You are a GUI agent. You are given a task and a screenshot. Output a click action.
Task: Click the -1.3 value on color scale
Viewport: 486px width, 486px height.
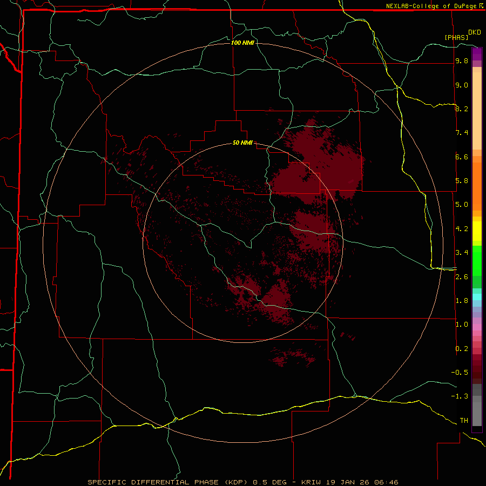(x=460, y=396)
